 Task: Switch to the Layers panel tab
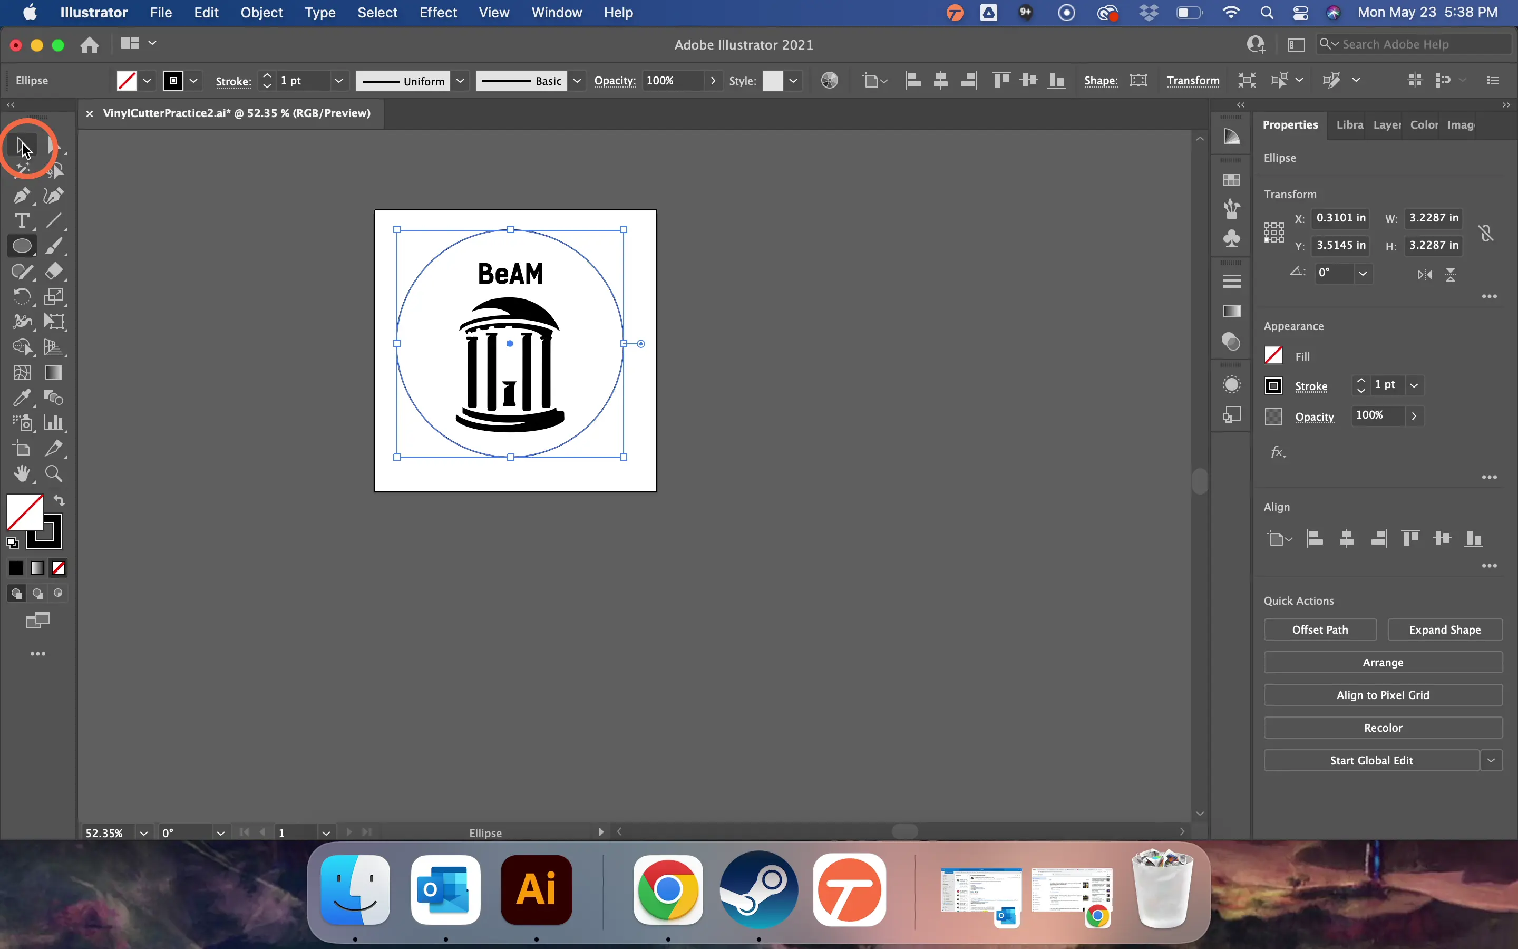coord(1386,125)
